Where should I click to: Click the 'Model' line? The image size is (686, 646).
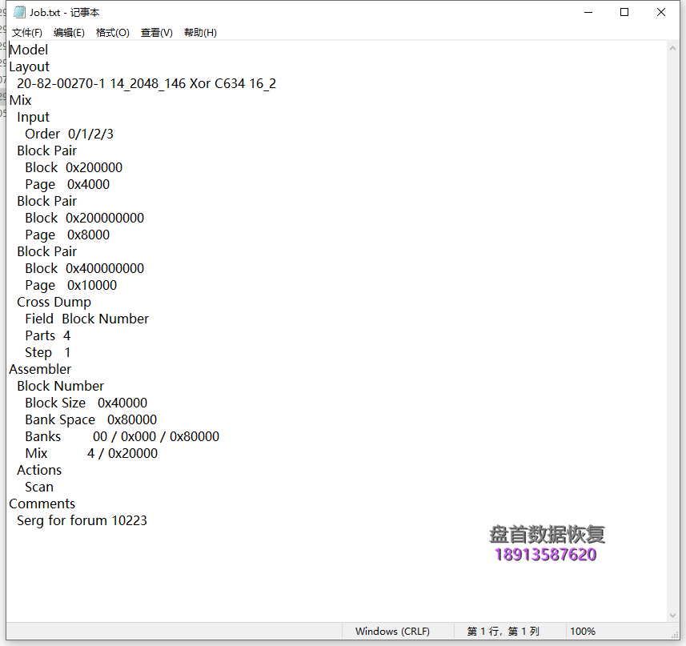(29, 50)
